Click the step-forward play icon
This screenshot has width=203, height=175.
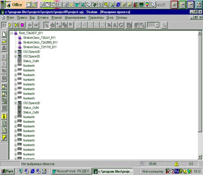click(x=16, y=25)
